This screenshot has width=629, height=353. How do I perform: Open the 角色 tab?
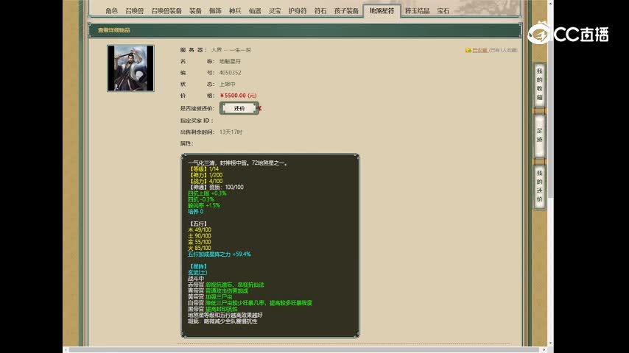[x=111, y=11]
